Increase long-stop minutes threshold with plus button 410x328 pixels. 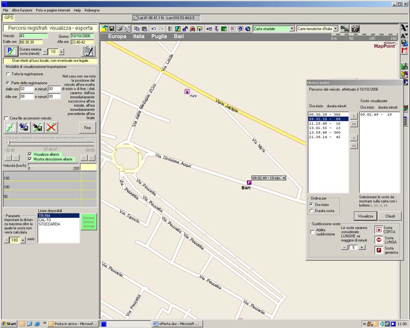pyautogui.click(x=362, y=247)
